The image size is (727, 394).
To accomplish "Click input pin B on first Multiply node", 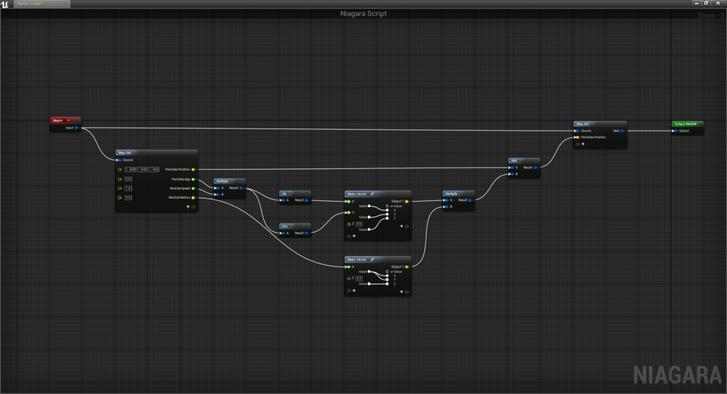I will (217, 195).
